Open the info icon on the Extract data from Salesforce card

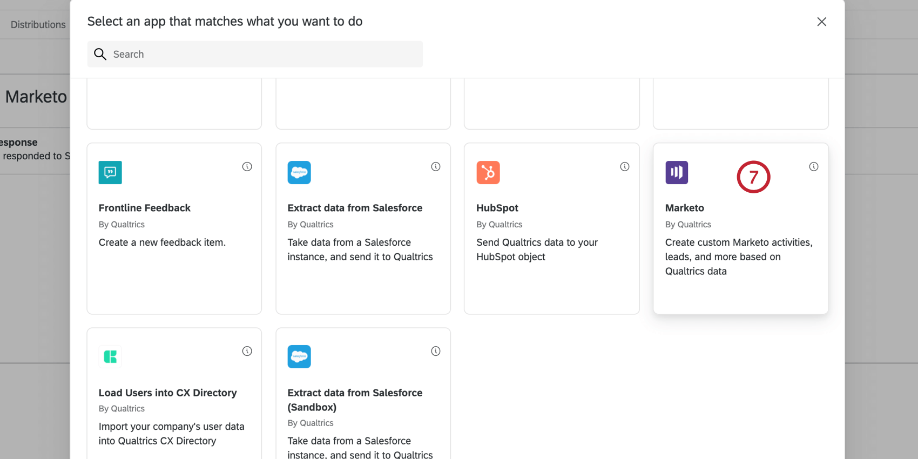pyautogui.click(x=436, y=167)
